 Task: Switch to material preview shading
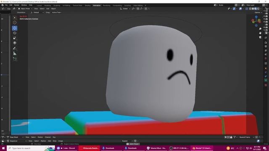256,9
